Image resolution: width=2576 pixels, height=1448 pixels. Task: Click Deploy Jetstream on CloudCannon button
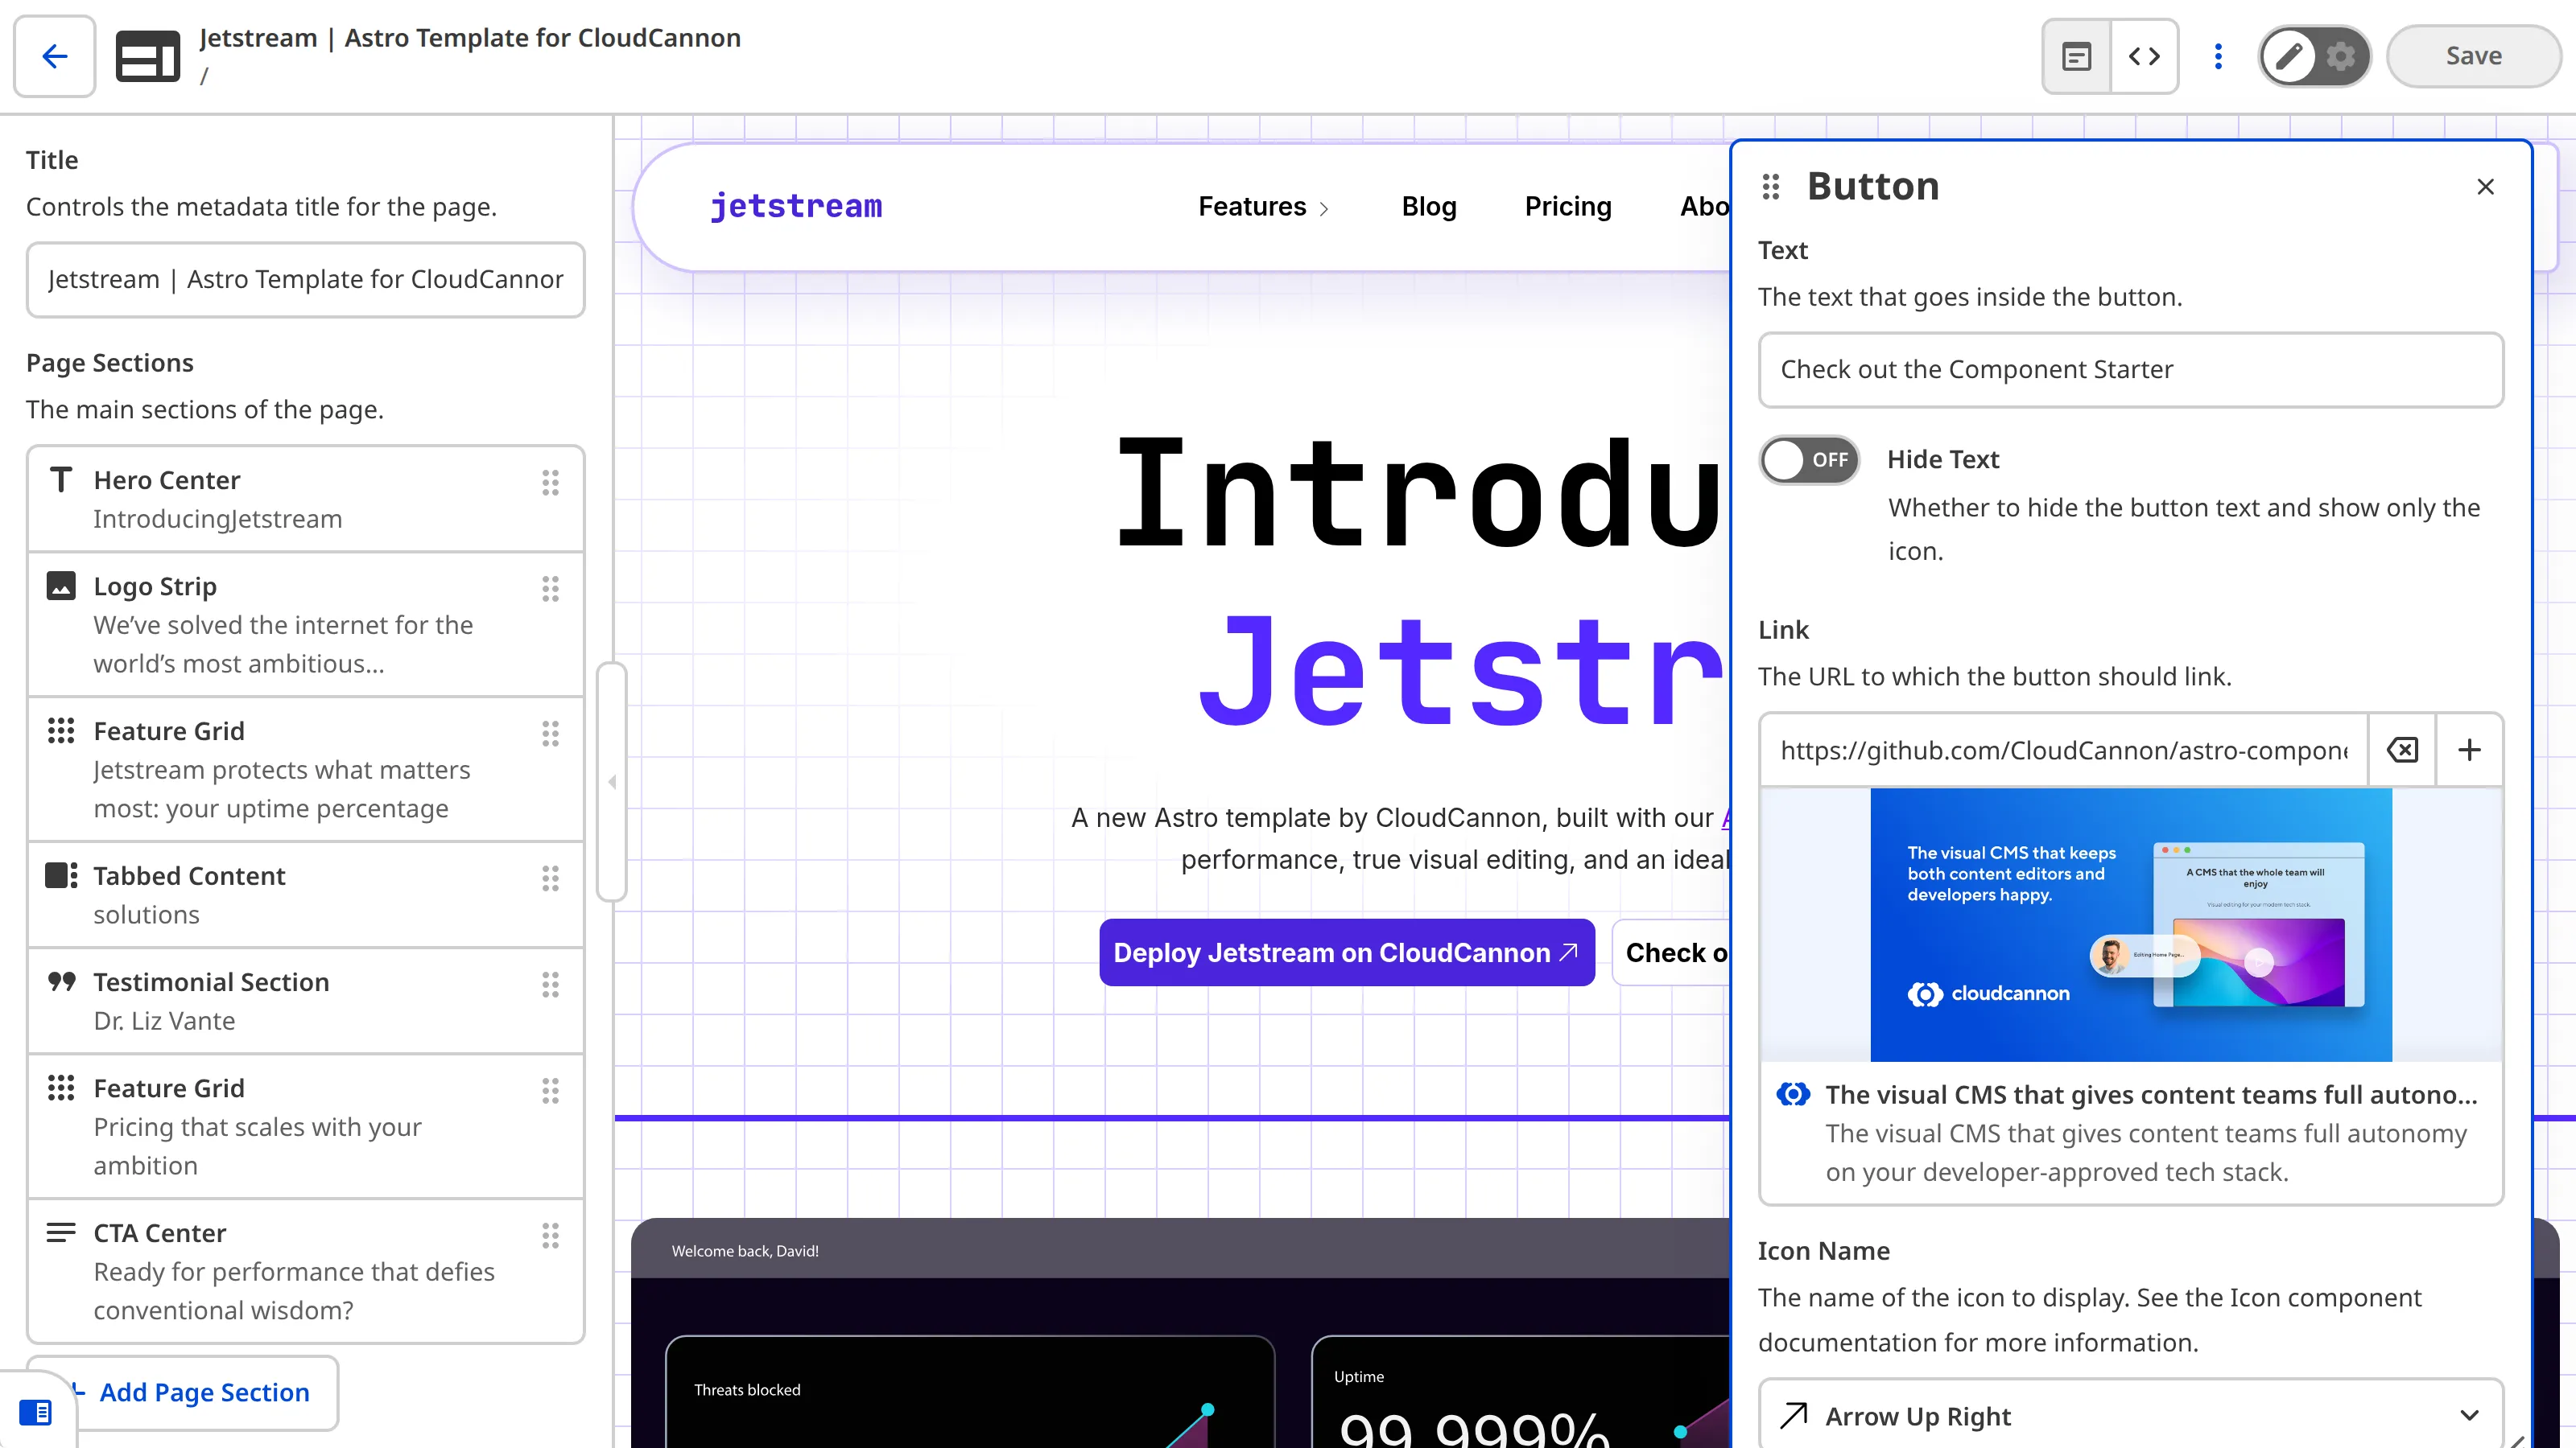(1347, 952)
